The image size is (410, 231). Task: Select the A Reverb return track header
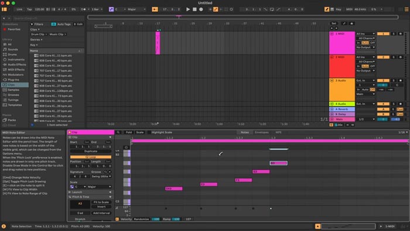(342, 109)
